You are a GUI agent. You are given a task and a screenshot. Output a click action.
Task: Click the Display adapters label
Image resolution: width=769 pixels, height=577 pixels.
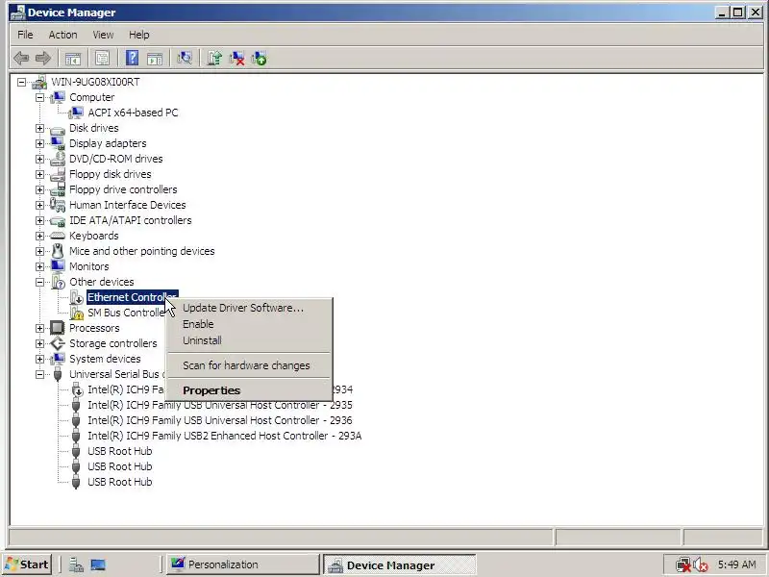tap(108, 143)
